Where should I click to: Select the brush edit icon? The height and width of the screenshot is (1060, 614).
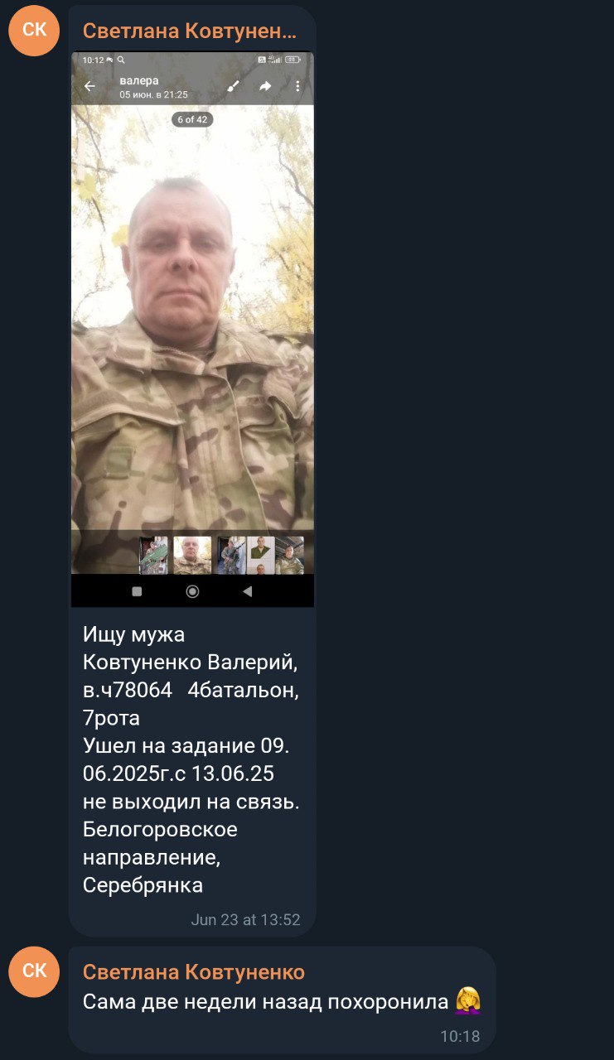click(234, 86)
